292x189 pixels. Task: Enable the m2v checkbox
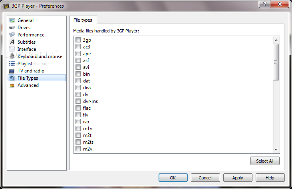pyautogui.click(x=78, y=149)
